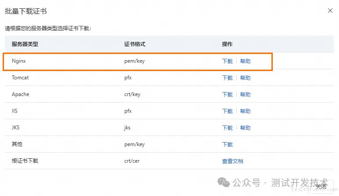
Task: Download the Apache crt/key certificate
Action: [227, 94]
